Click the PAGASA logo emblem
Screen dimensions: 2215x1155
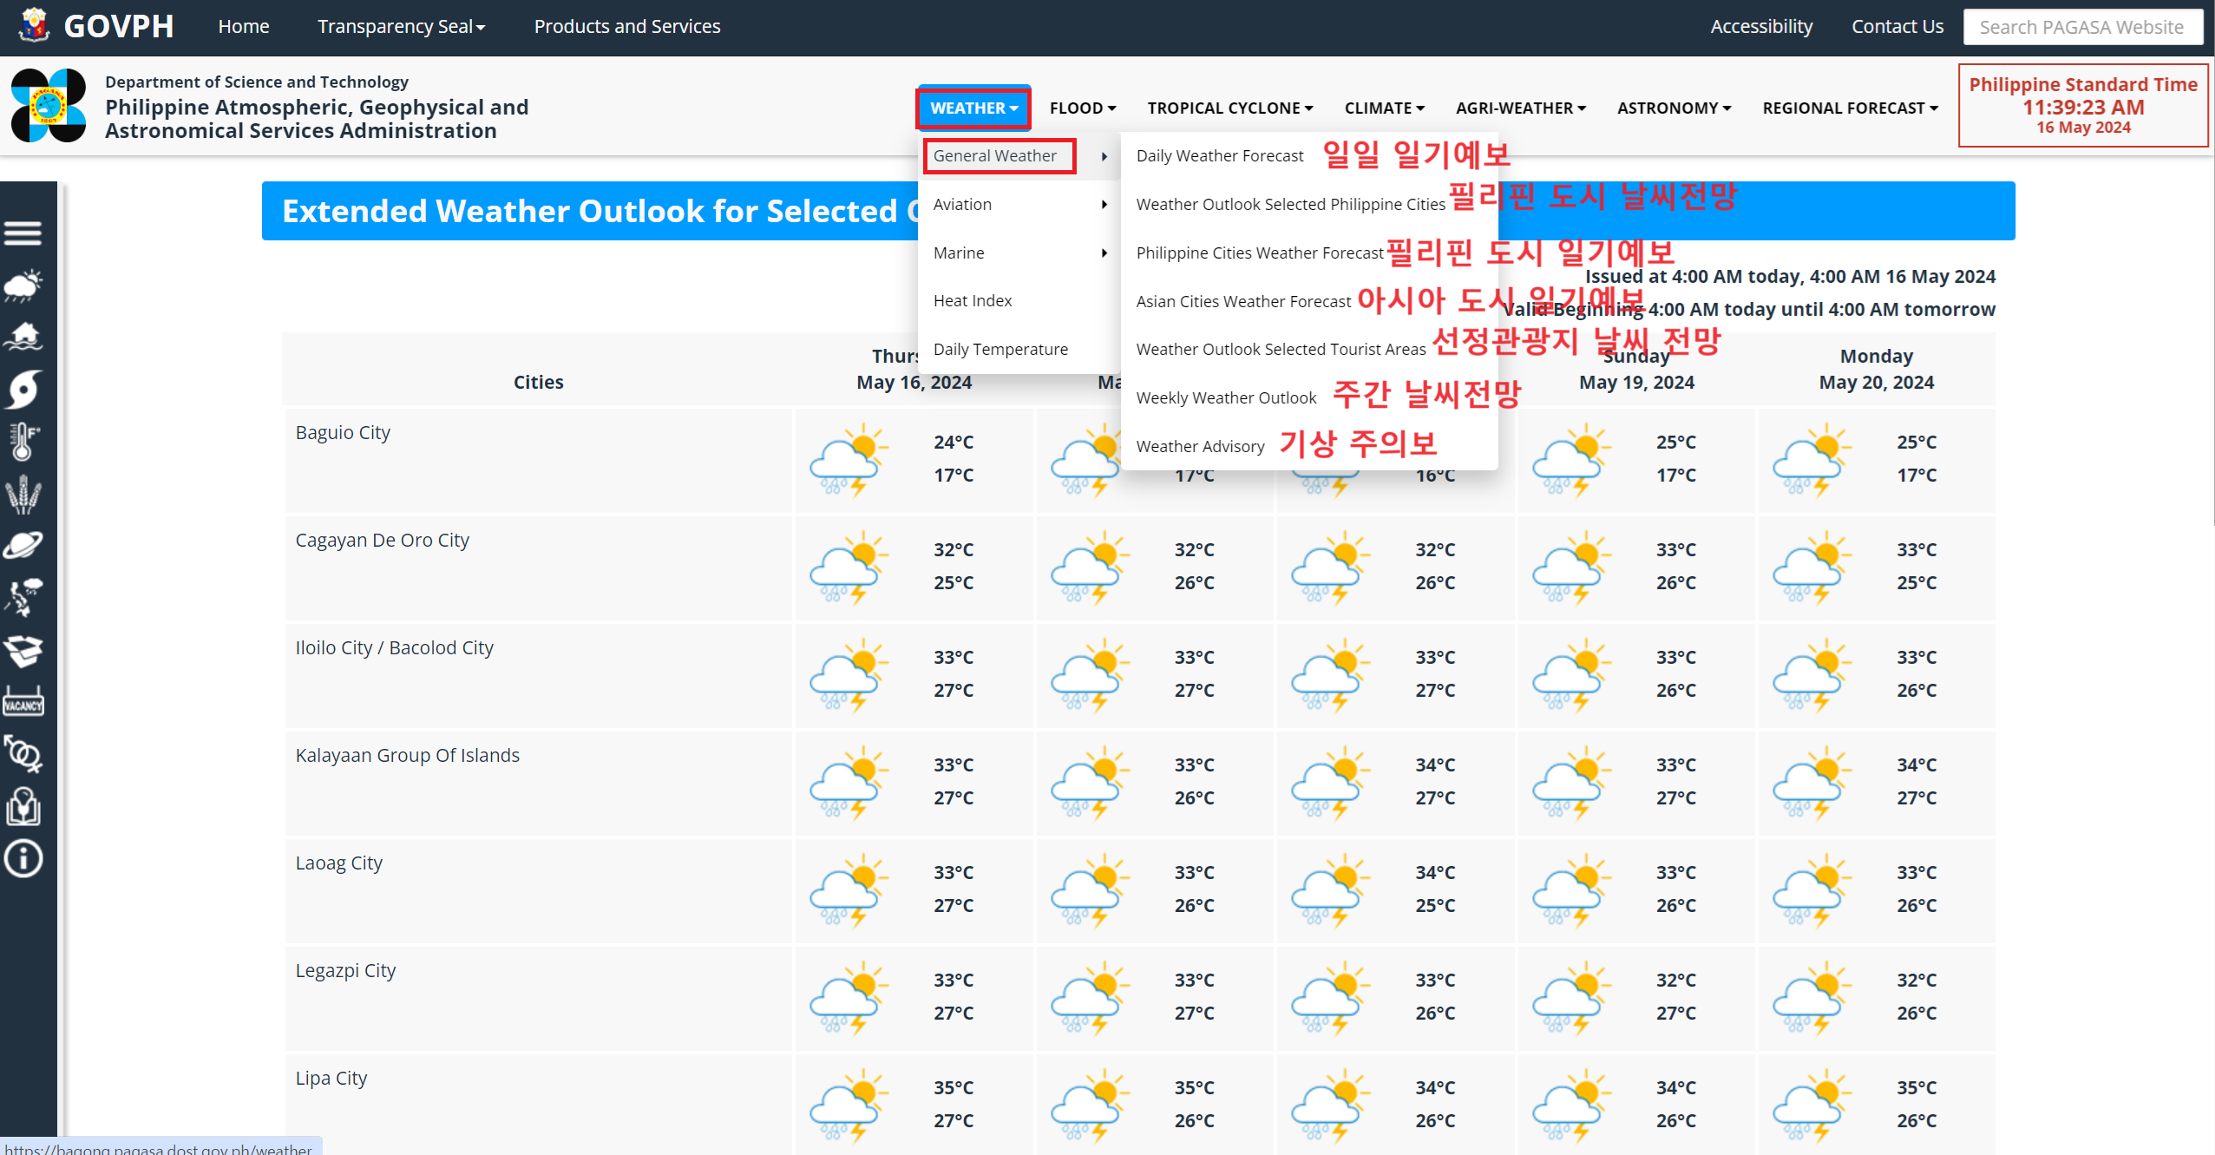click(49, 106)
